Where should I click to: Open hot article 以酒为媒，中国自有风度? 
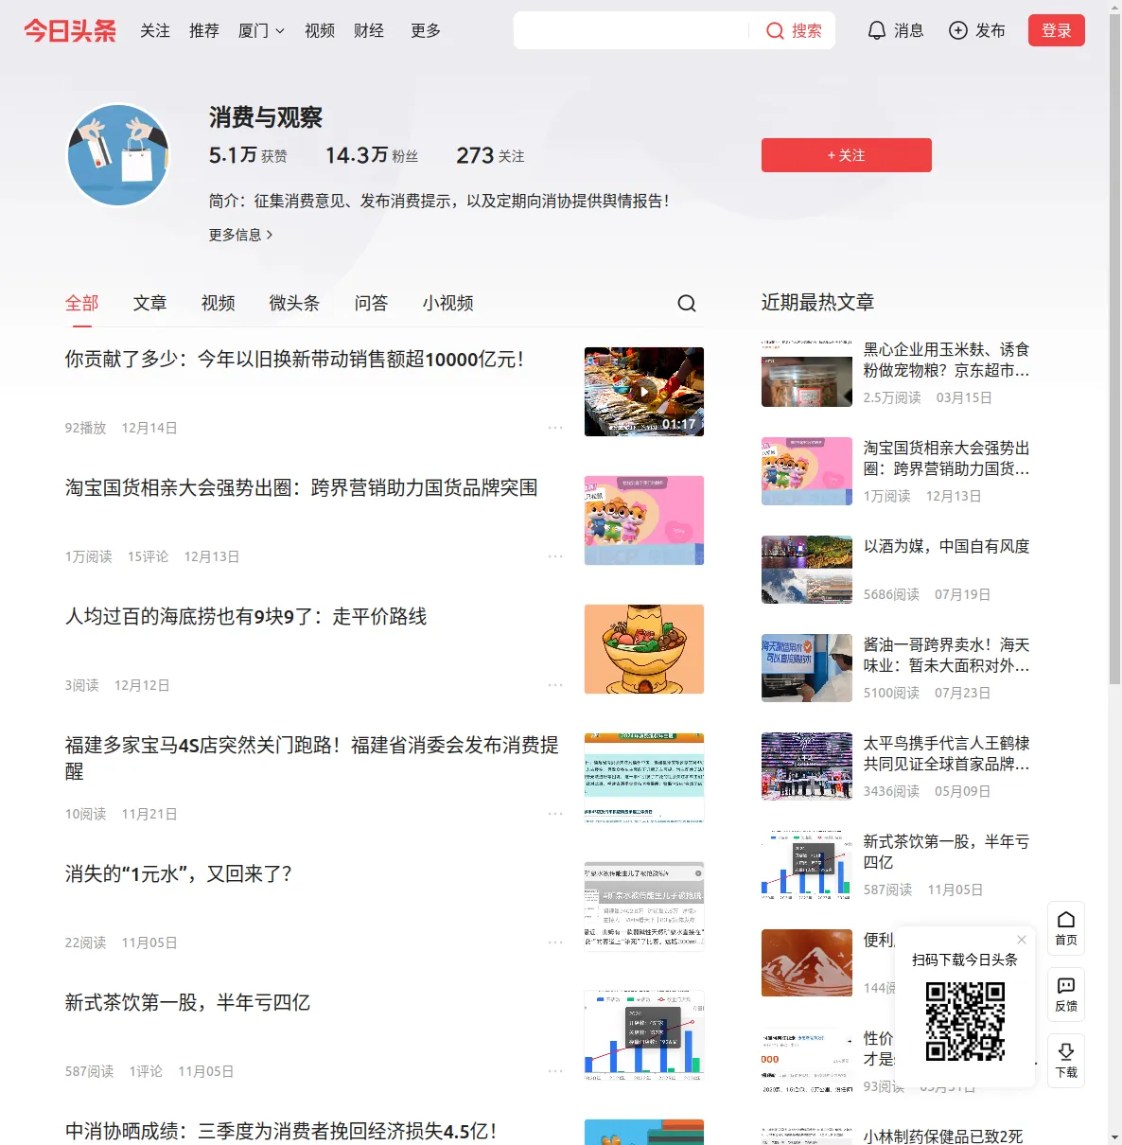[x=947, y=547]
